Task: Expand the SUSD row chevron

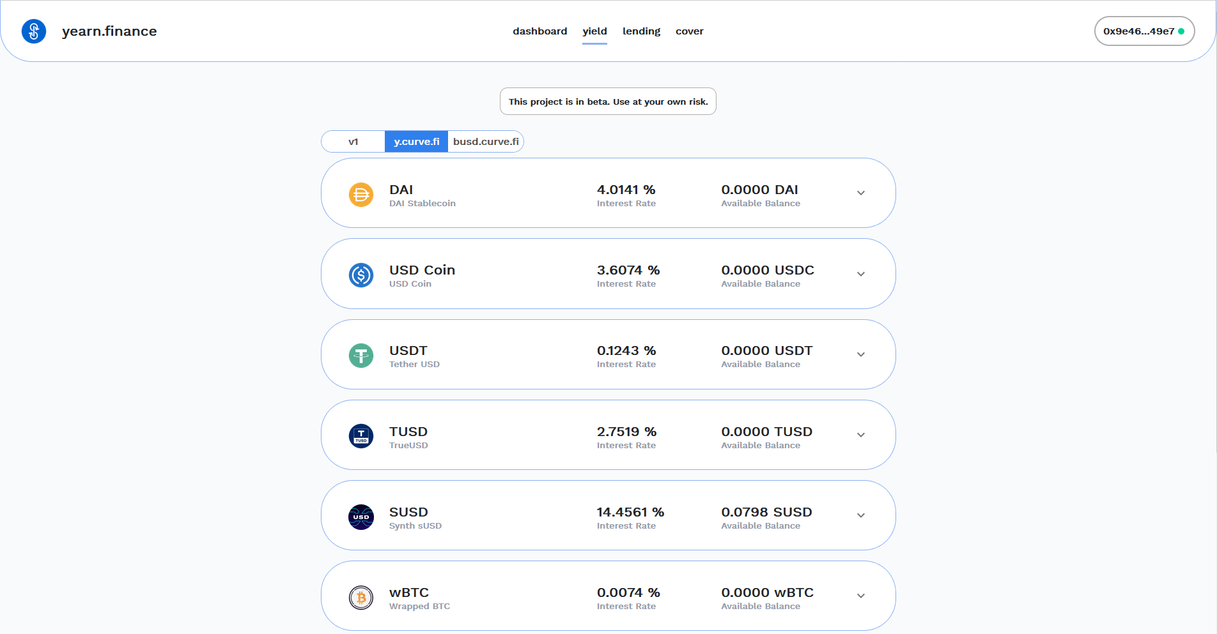Action: pyautogui.click(x=861, y=515)
